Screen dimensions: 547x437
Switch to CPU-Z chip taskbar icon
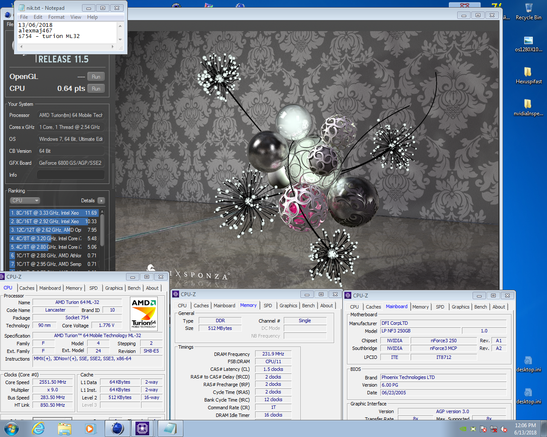(x=142, y=428)
